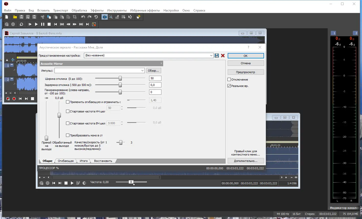Expand the Предустановленная настройка preset dropdown
The image size is (362, 219).
coord(211,56)
